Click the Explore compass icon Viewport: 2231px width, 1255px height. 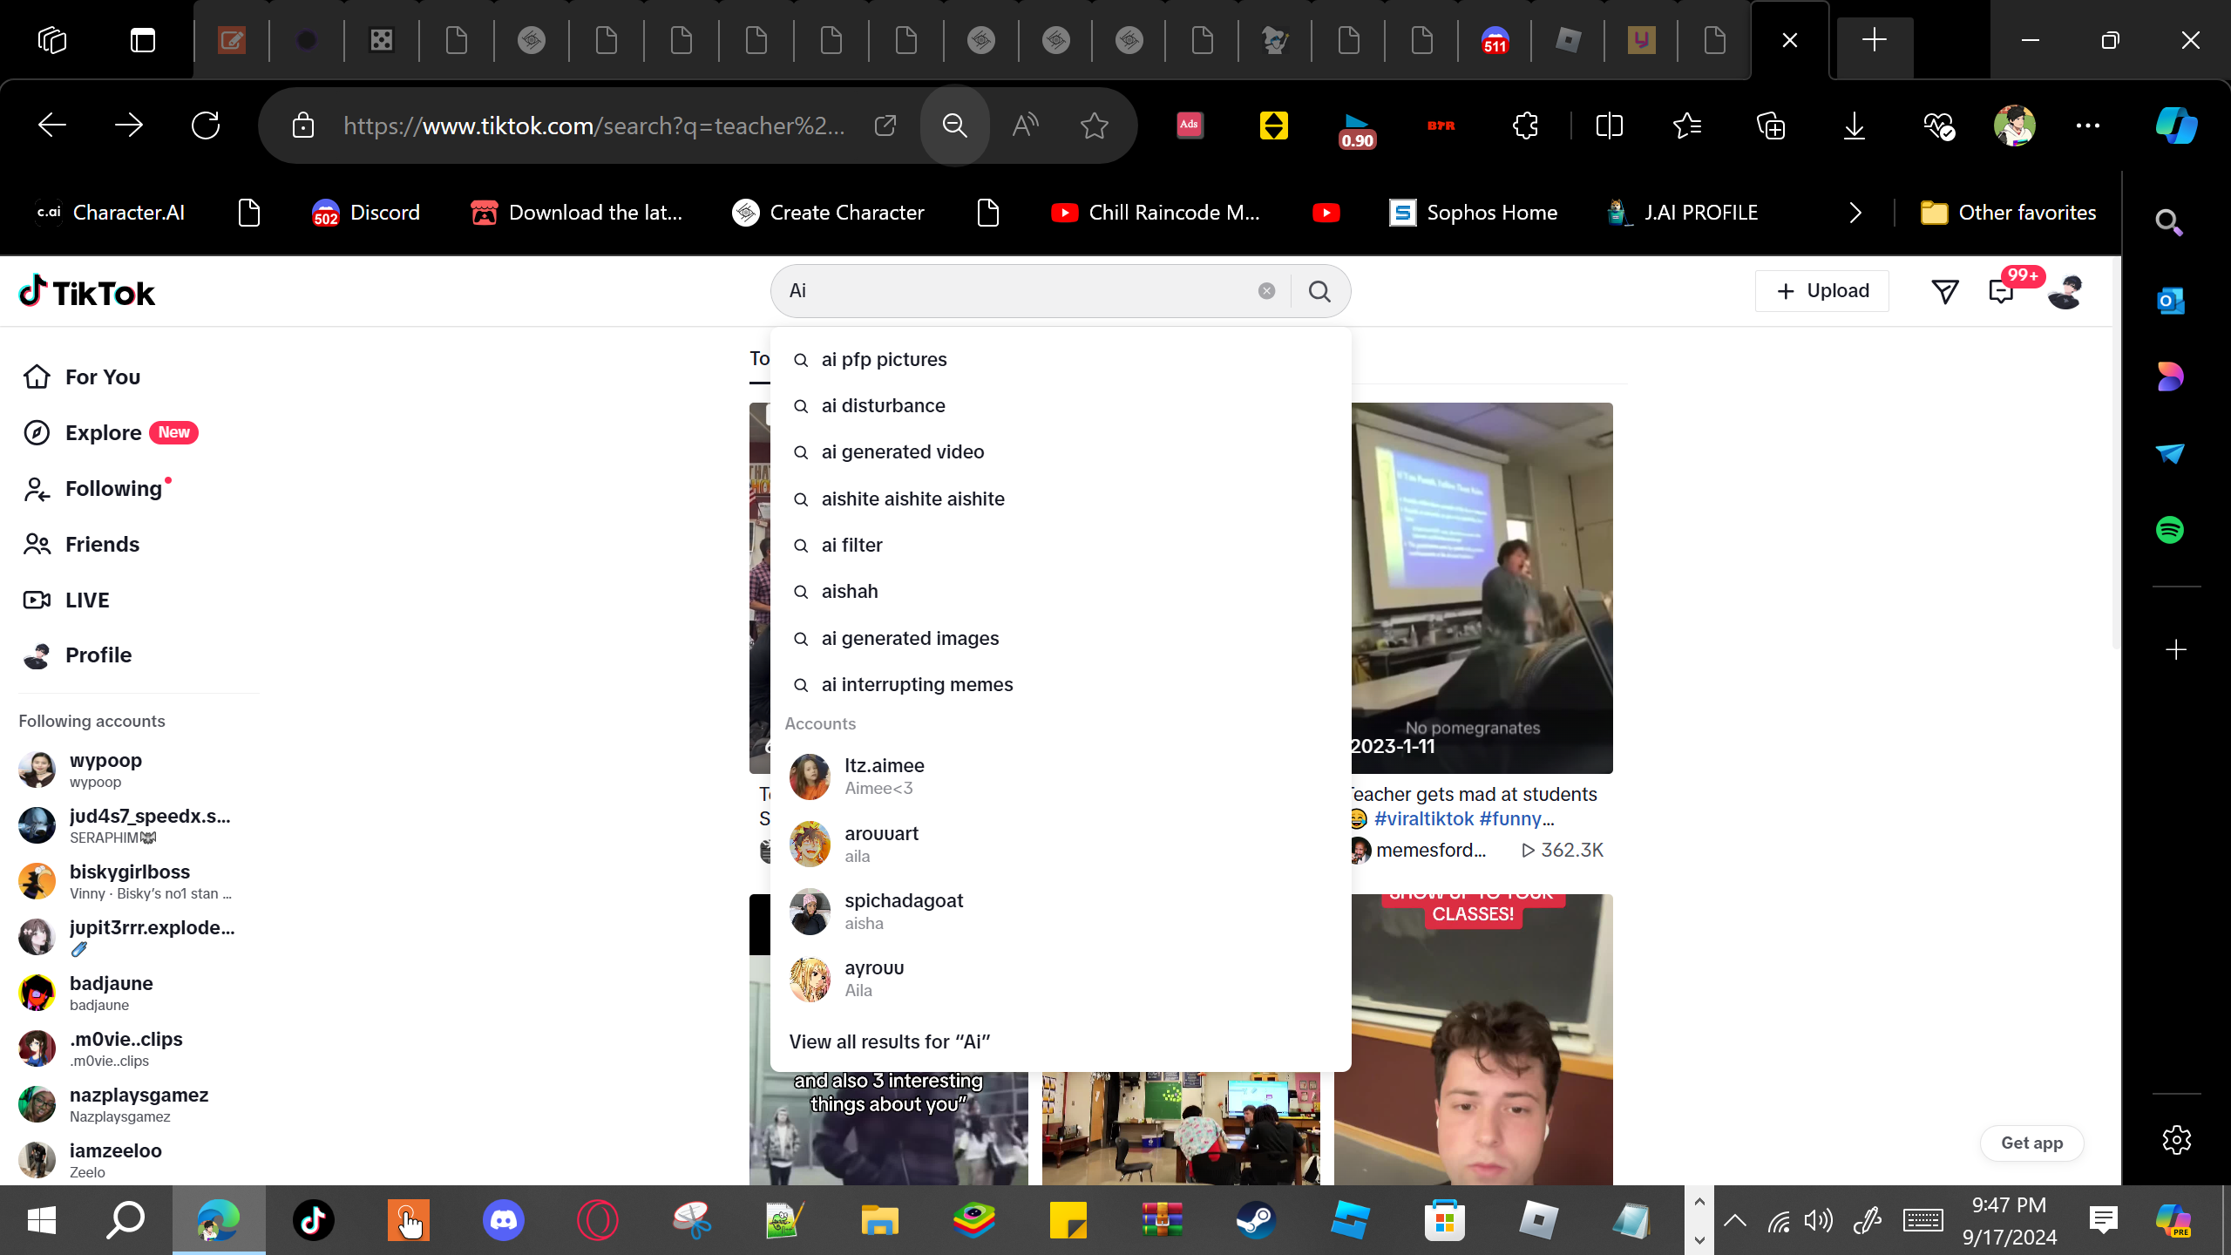pyautogui.click(x=37, y=432)
